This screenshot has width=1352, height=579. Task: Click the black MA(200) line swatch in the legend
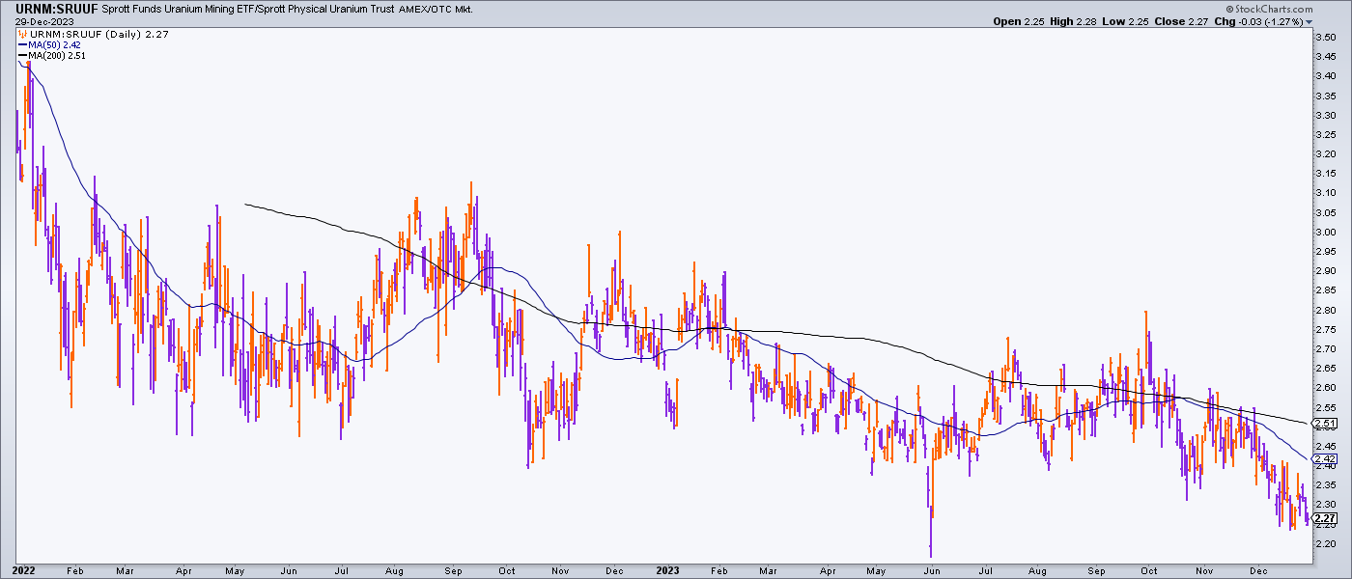pos(21,57)
